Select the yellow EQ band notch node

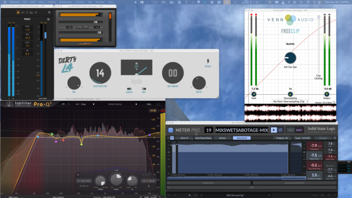(x=82, y=144)
